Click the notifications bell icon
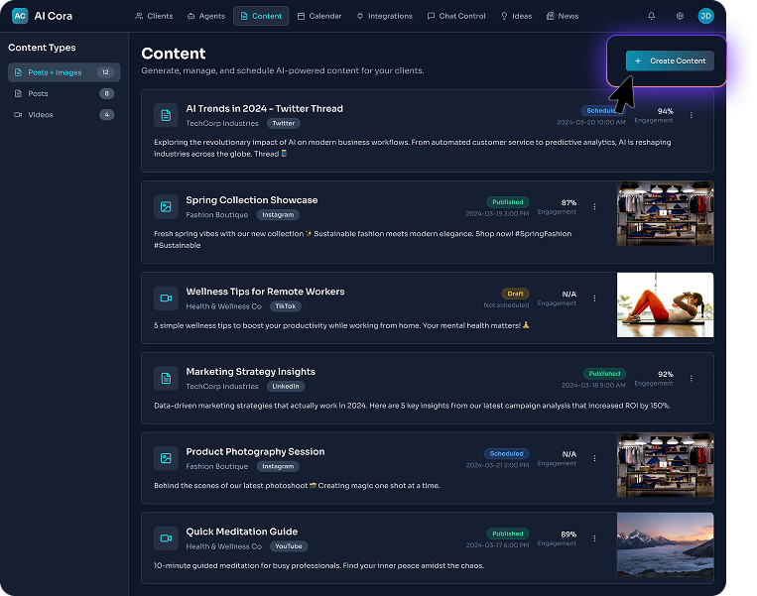Screen dimensions: 757x596 click(x=652, y=16)
